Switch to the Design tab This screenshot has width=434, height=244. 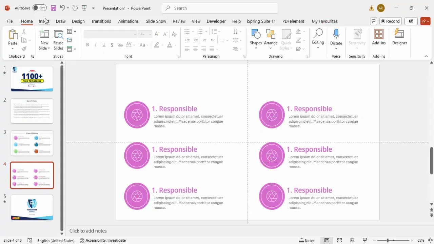(x=78, y=21)
